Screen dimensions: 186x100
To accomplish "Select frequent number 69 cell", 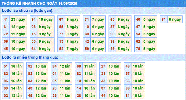I will click(x=128, y=88).
